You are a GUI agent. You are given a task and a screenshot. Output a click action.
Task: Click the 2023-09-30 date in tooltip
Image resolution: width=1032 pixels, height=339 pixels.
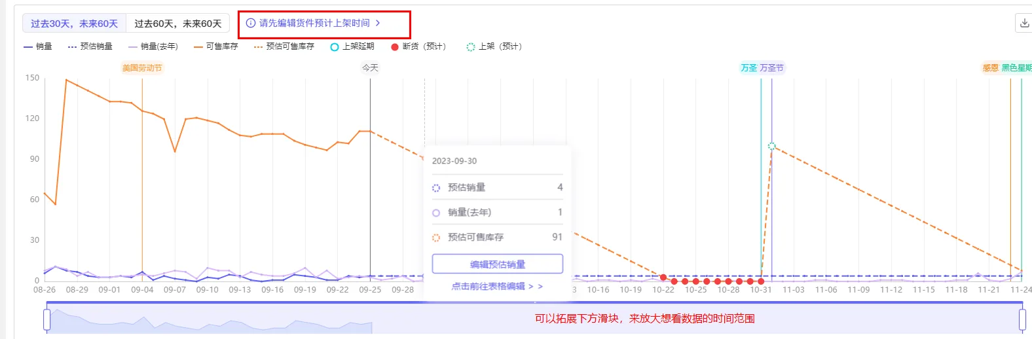454,161
